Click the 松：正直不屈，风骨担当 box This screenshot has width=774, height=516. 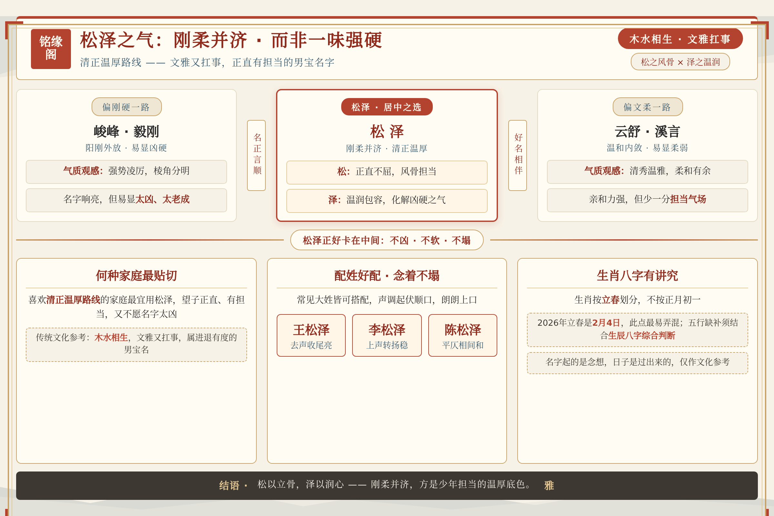pyautogui.click(x=387, y=172)
